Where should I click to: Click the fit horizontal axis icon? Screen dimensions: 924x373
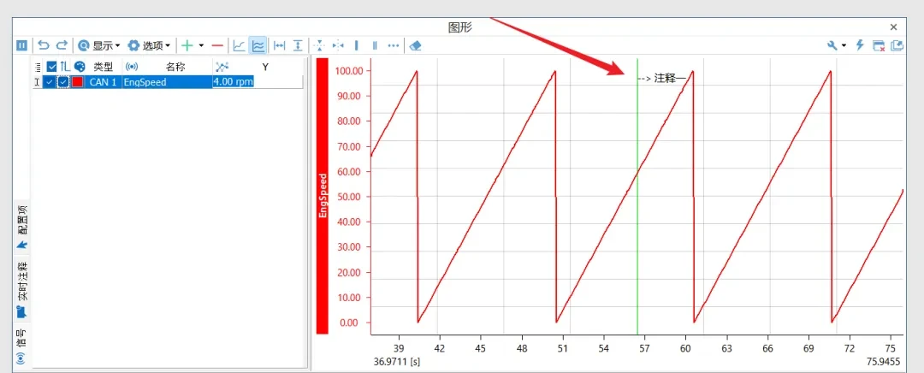(x=279, y=45)
